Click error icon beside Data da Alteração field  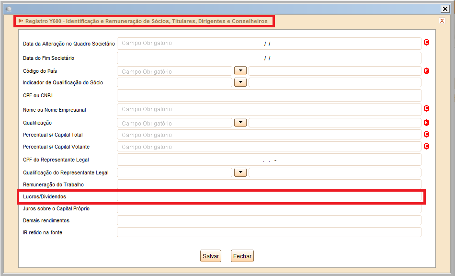pyautogui.click(x=426, y=43)
